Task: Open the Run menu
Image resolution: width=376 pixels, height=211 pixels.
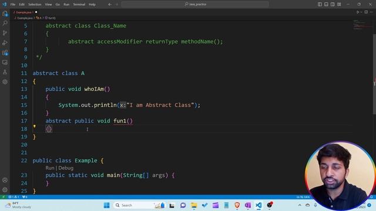Action: pos(66,4)
